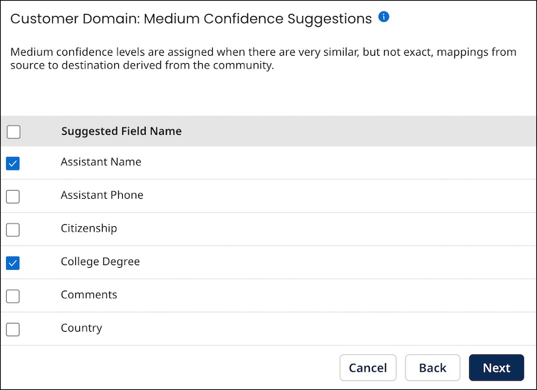This screenshot has height=390, width=537.
Task: Click the Next button
Action: 497,368
